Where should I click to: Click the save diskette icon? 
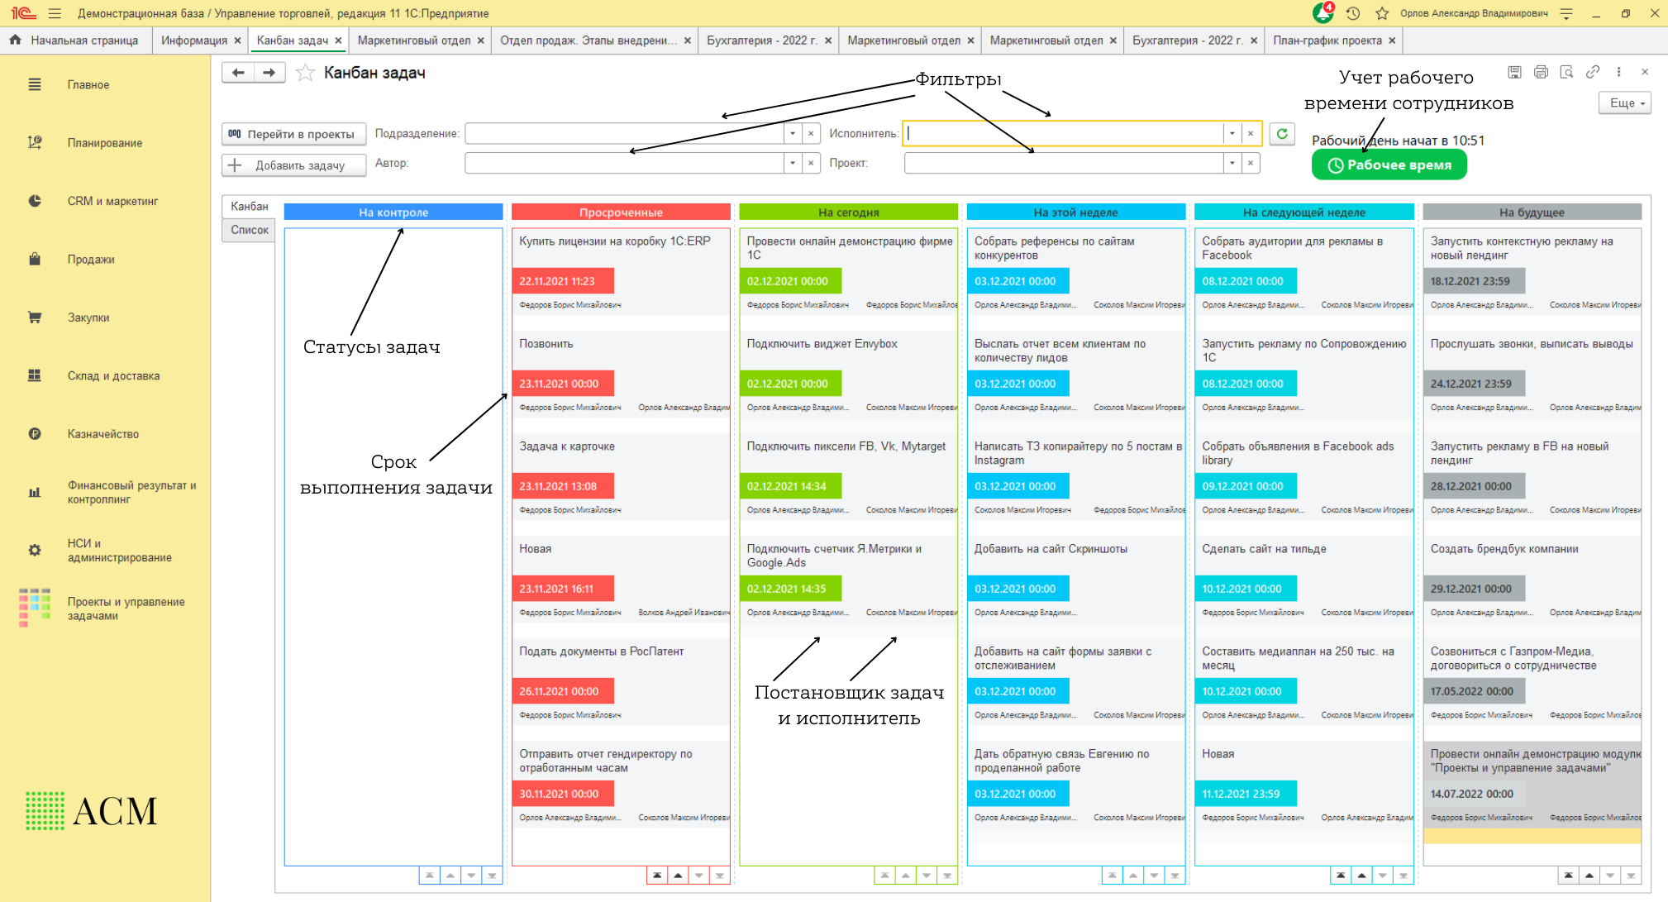pyautogui.click(x=1514, y=73)
